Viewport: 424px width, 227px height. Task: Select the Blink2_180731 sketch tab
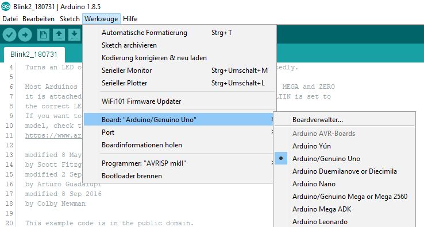[x=34, y=54]
